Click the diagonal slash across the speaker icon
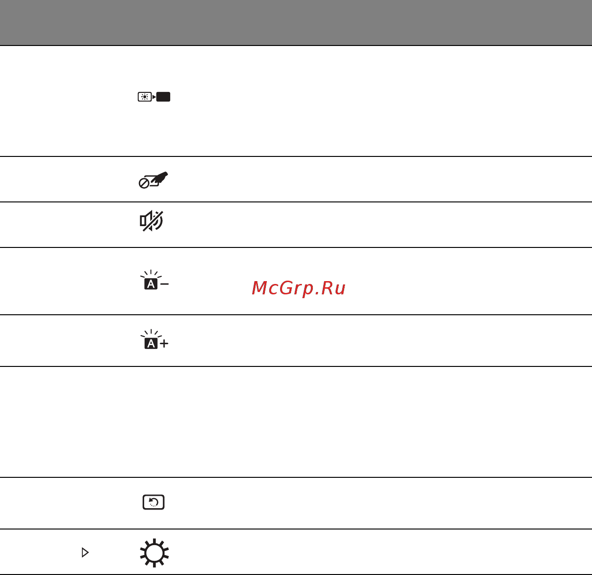Viewport: 592px width, 575px height. click(152, 221)
